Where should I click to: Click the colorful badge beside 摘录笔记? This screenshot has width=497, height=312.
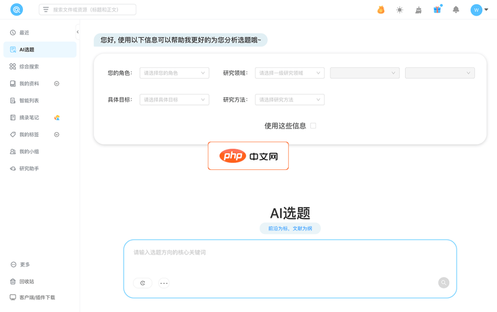coord(57,118)
